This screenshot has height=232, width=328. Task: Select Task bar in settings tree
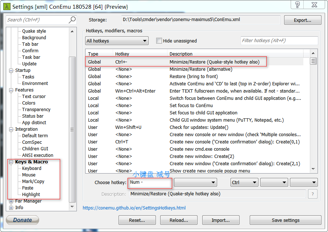pyautogui.click(x=31, y=57)
